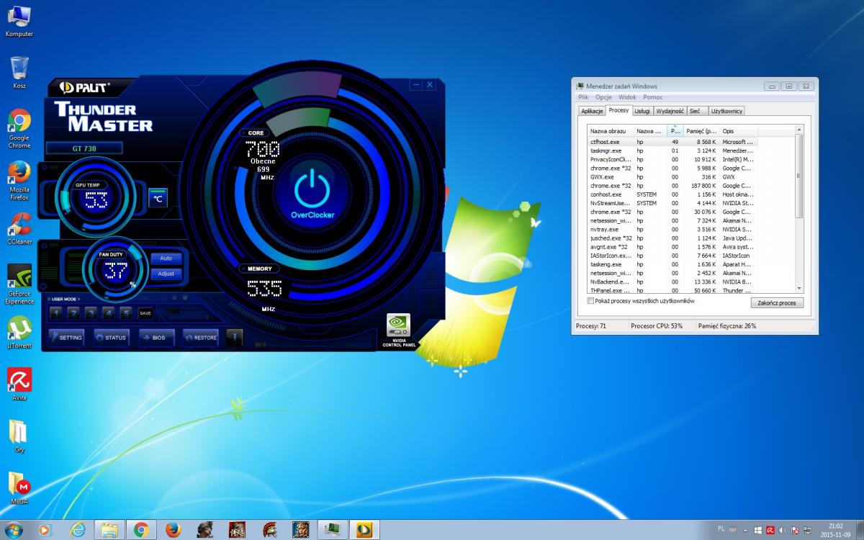
Task: Switch to the Aplikacje tab
Action: [x=592, y=111]
